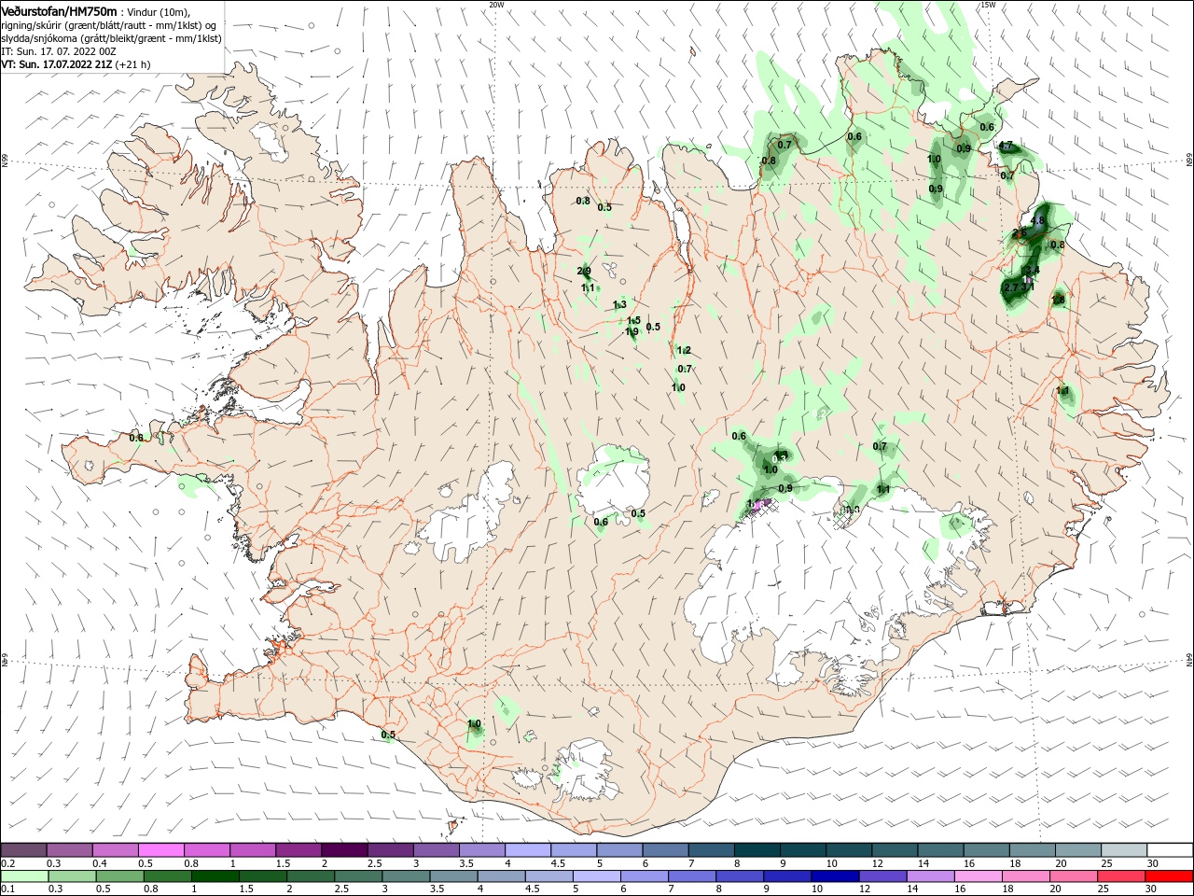Click the 20W longitude label
1194x896 pixels.
point(496,5)
